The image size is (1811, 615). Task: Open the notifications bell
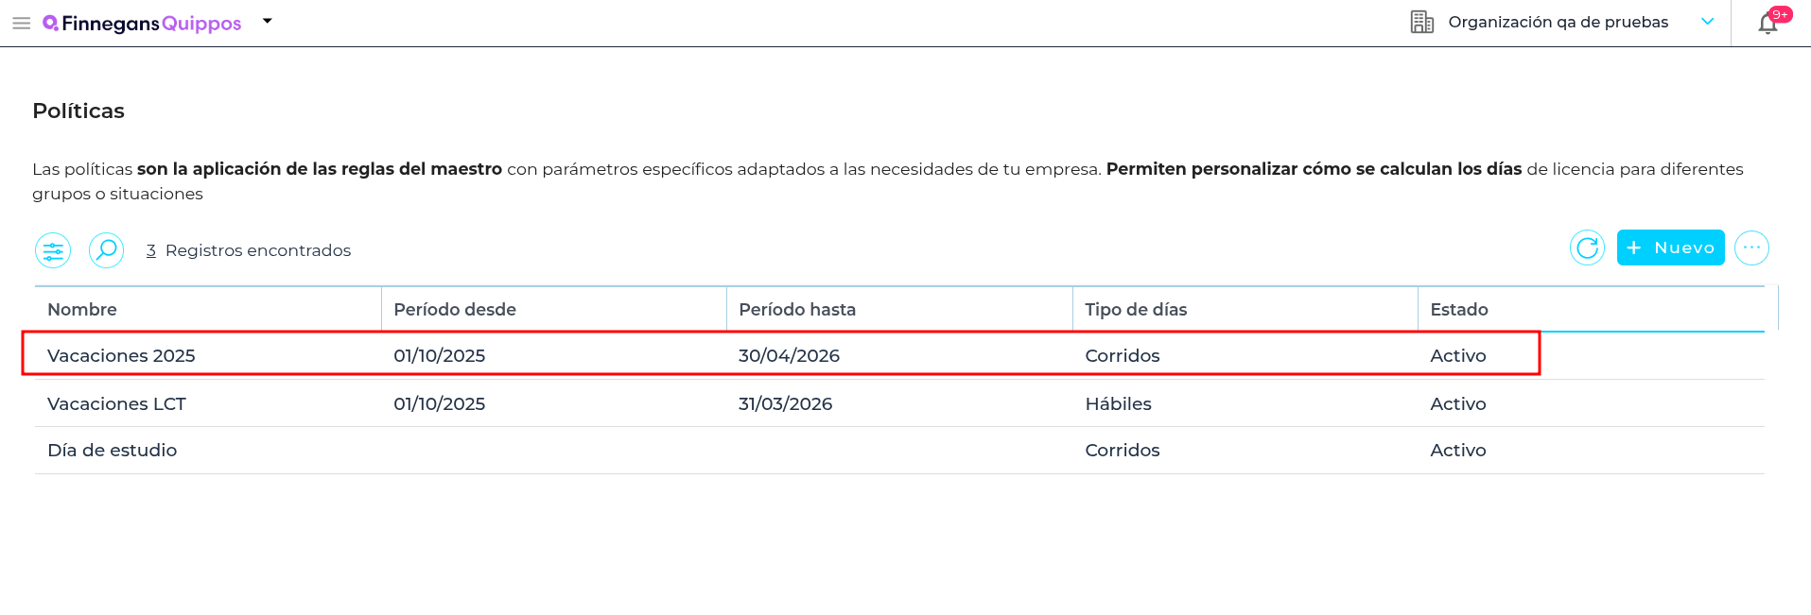(1767, 24)
